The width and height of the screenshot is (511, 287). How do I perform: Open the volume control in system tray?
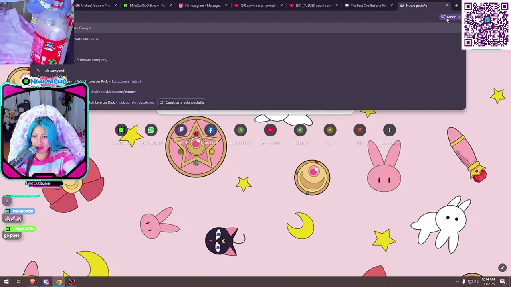click(476, 282)
